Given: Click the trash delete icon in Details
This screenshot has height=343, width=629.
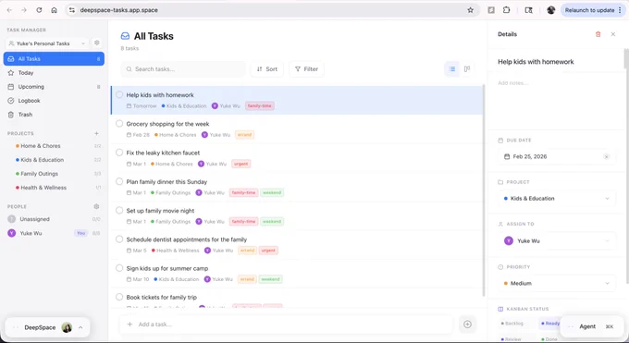Looking at the screenshot, I should [598, 34].
